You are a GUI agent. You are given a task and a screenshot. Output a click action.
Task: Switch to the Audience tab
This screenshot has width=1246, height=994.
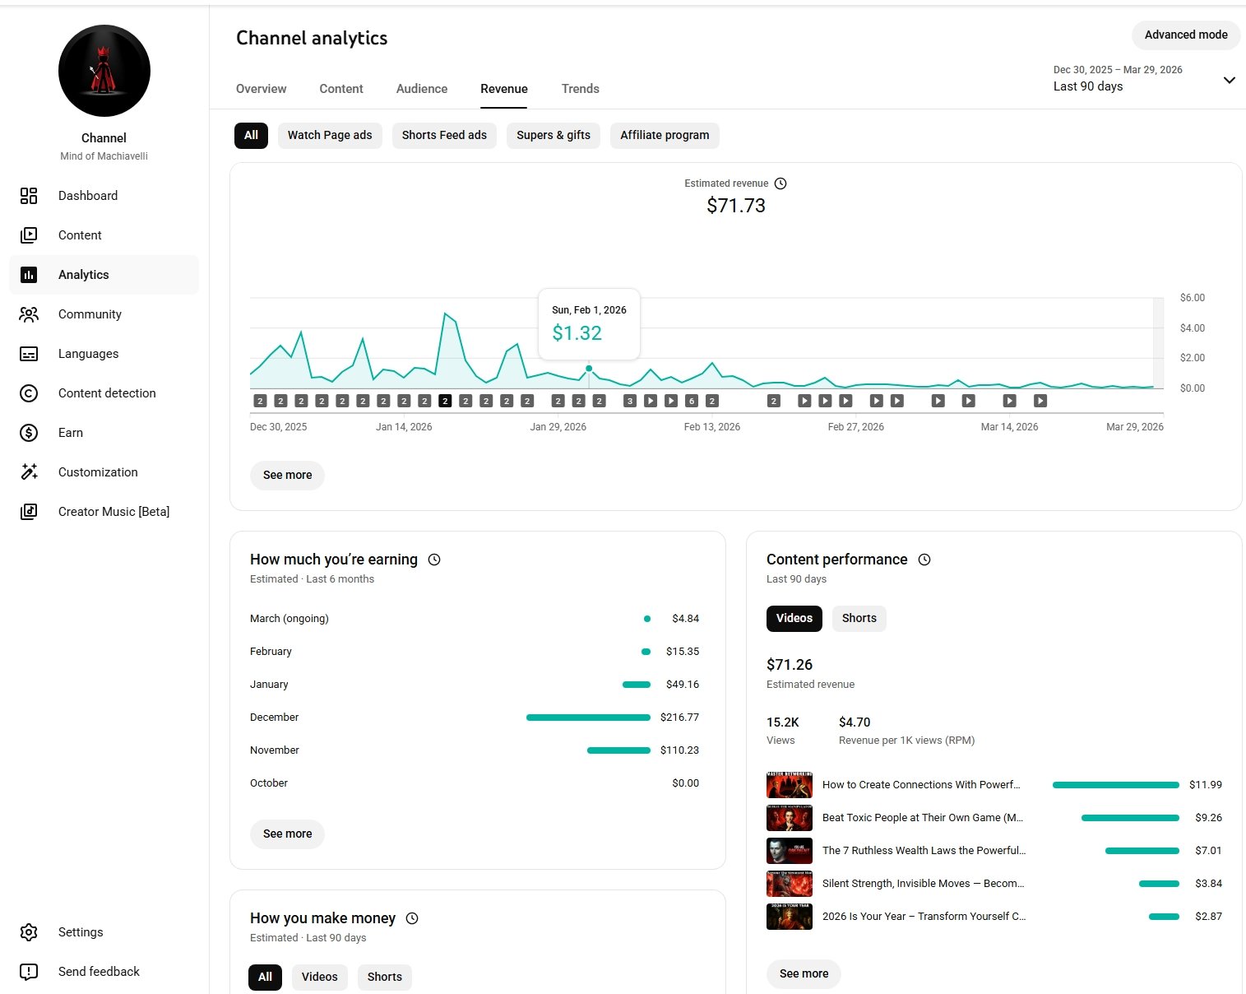(421, 89)
